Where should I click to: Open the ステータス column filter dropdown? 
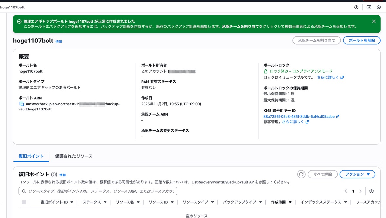click(105, 202)
